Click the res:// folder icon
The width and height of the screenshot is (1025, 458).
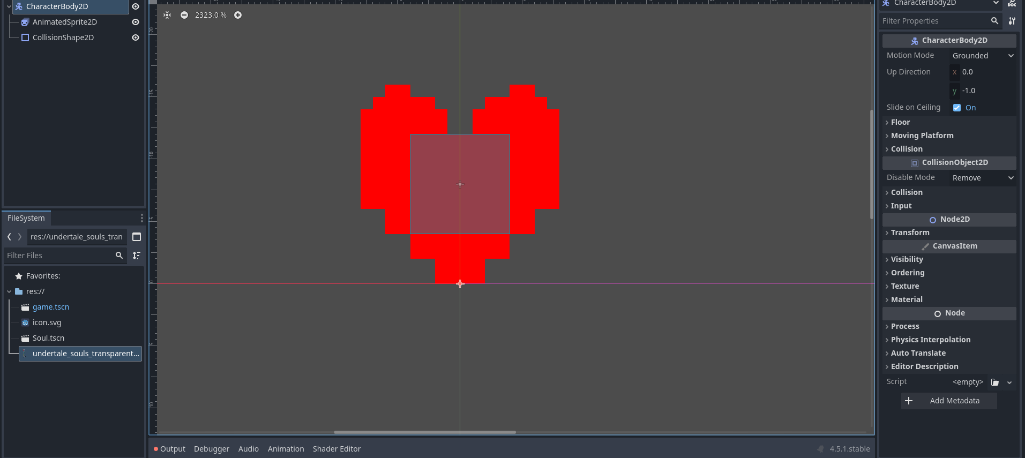19,291
